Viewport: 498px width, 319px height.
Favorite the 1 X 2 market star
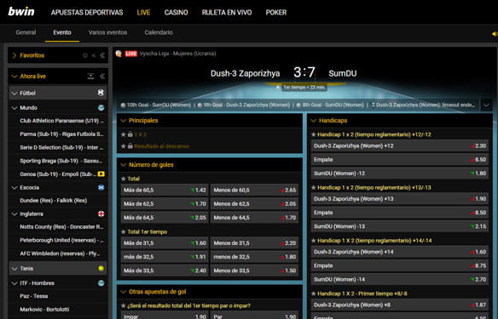(124, 134)
